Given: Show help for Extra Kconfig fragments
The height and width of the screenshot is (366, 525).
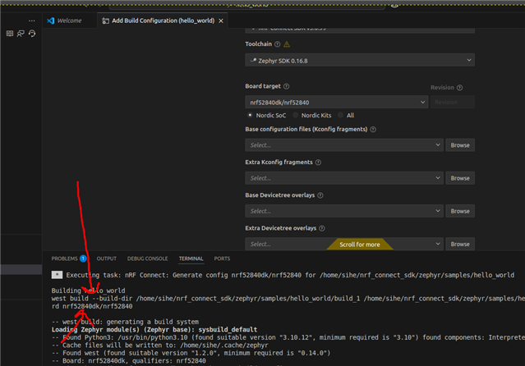Looking at the screenshot, I should (318, 162).
